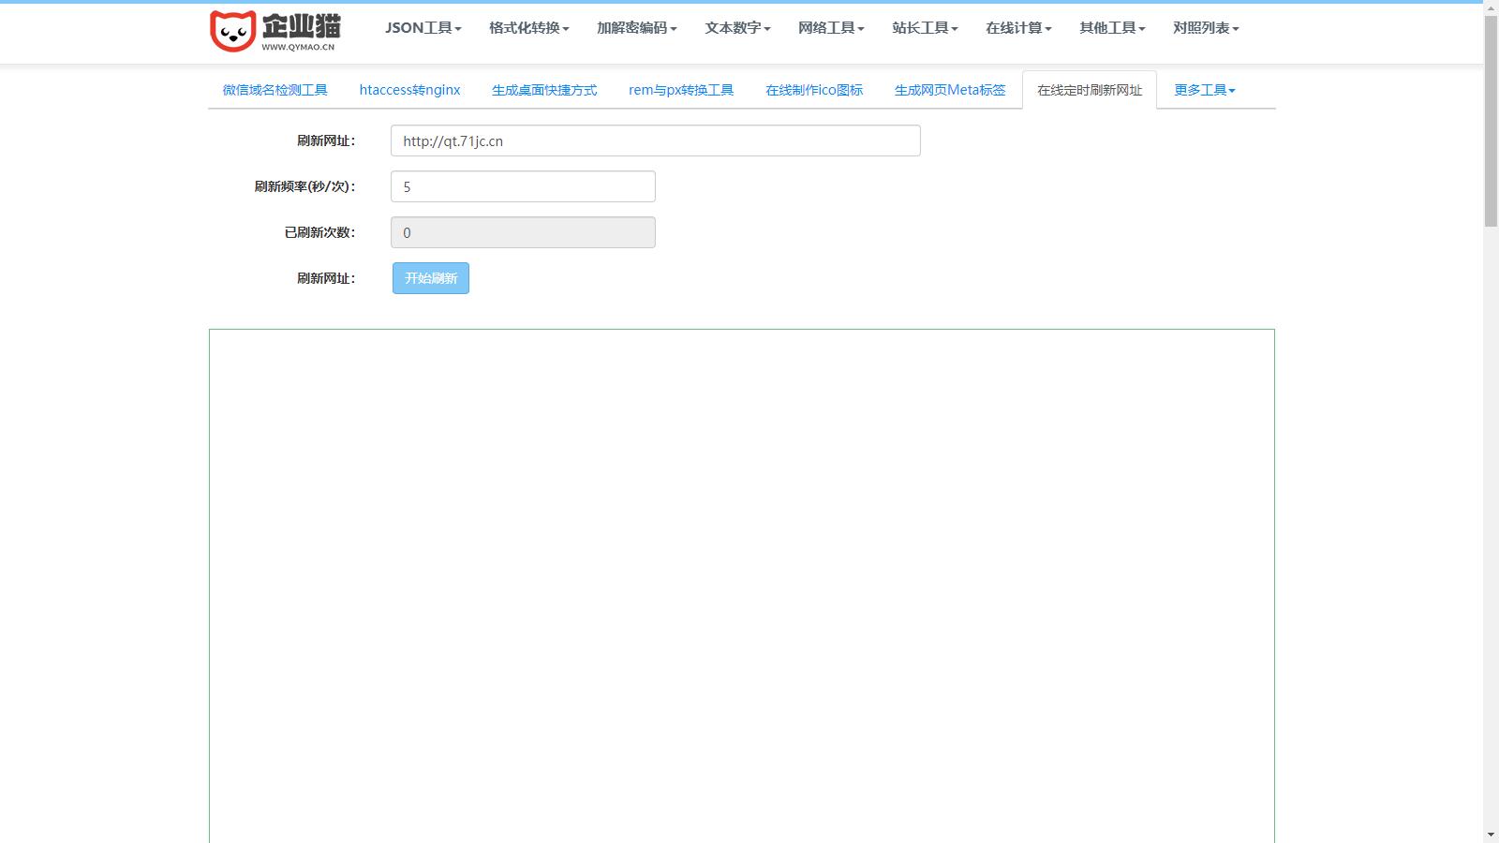Expand the 对照列表 menu
This screenshot has width=1499, height=843.
(1206, 28)
